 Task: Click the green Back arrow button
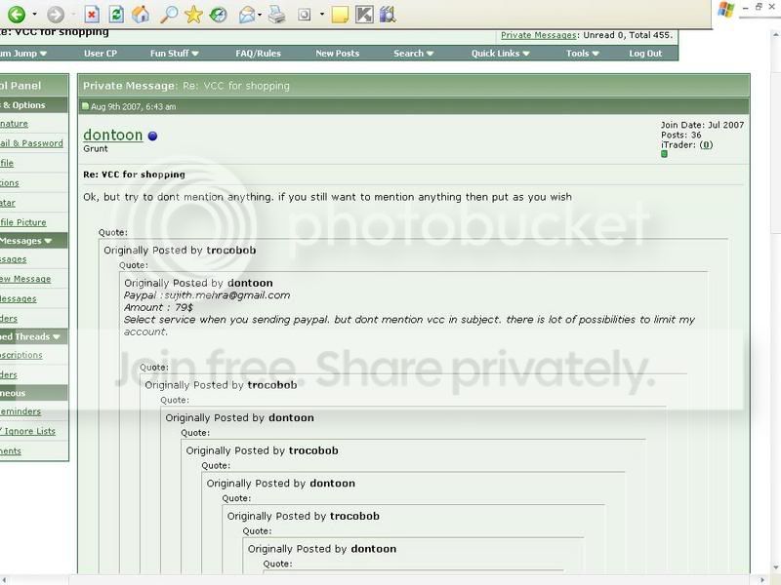[x=16, y=14]
